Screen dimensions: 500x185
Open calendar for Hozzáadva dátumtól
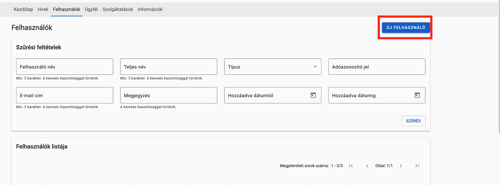pos(313,95)
